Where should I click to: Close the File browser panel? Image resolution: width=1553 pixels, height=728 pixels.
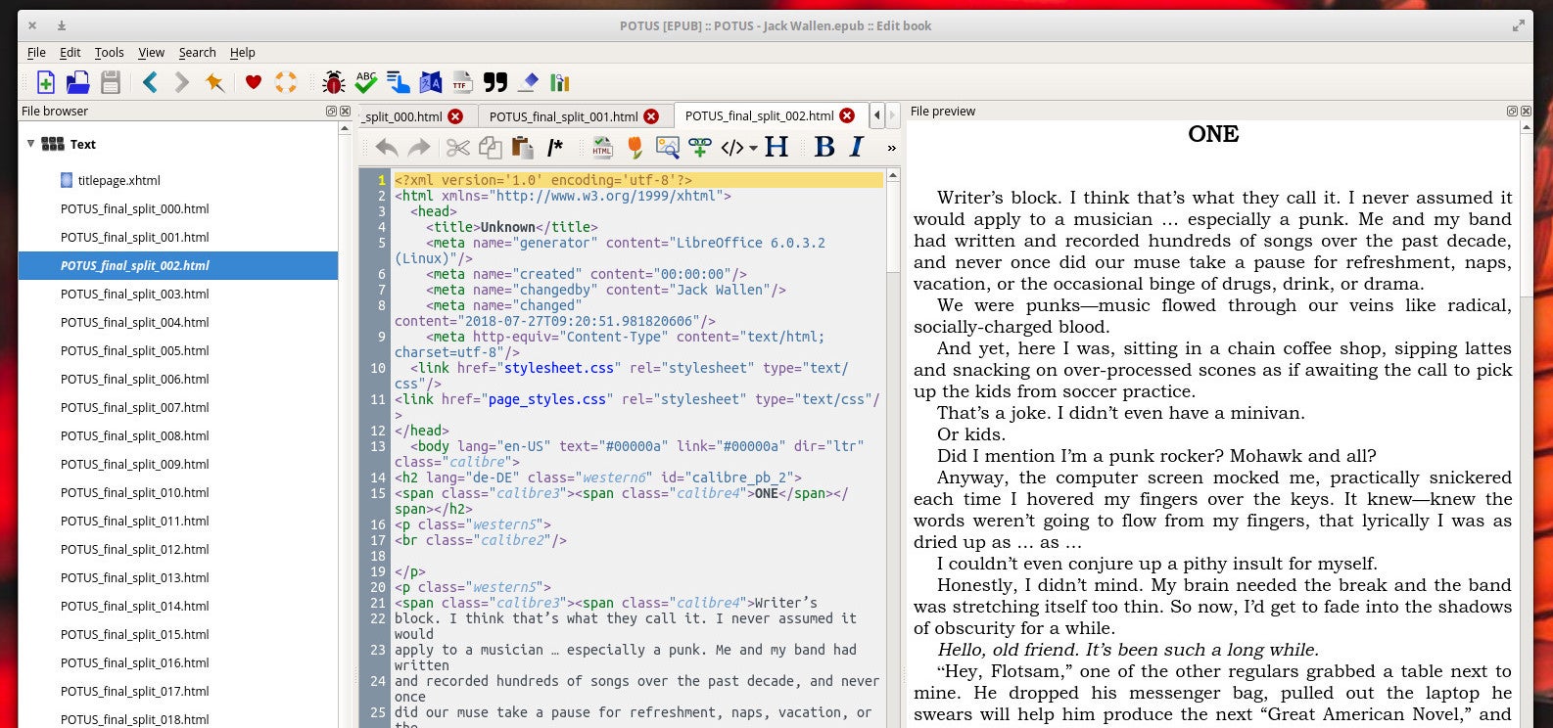(345, 112)
